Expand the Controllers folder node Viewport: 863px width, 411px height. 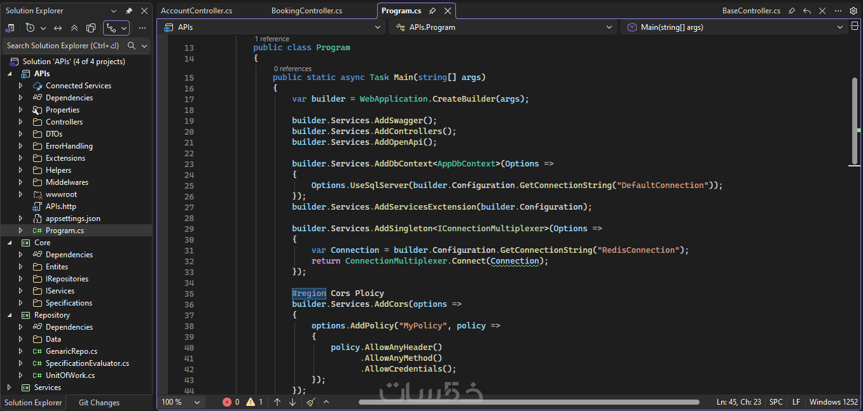pyautogui.click(x=20, y=122)
